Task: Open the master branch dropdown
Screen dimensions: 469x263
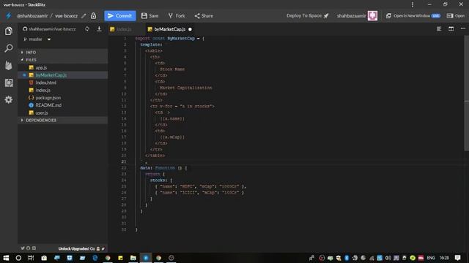Action: click(x=37, y=39)
